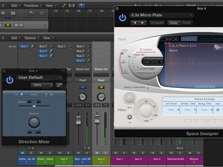The image size is (223, 167).
Task: Bypass Space Designer with its power button
Action: pyautogui.click(x=123, y=18)
